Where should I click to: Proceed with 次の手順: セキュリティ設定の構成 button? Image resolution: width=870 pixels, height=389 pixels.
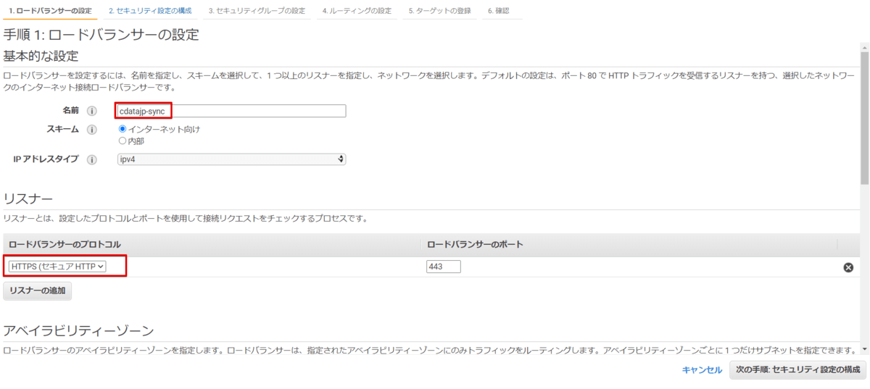[x=797, y=370]
